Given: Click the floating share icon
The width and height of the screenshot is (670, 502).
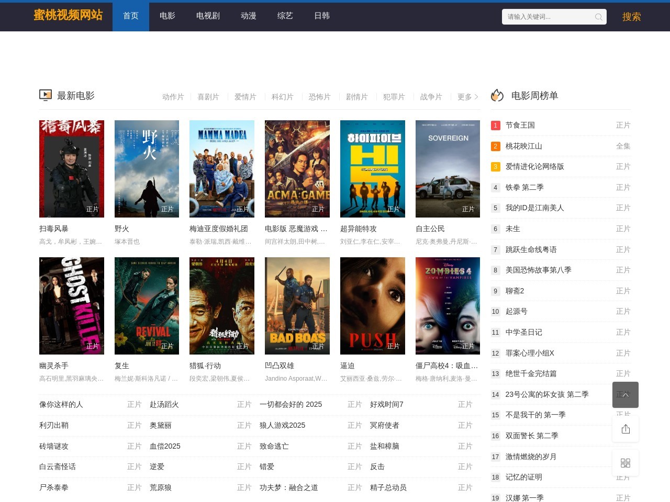Looking at the screenshot, I should point(625,429).
